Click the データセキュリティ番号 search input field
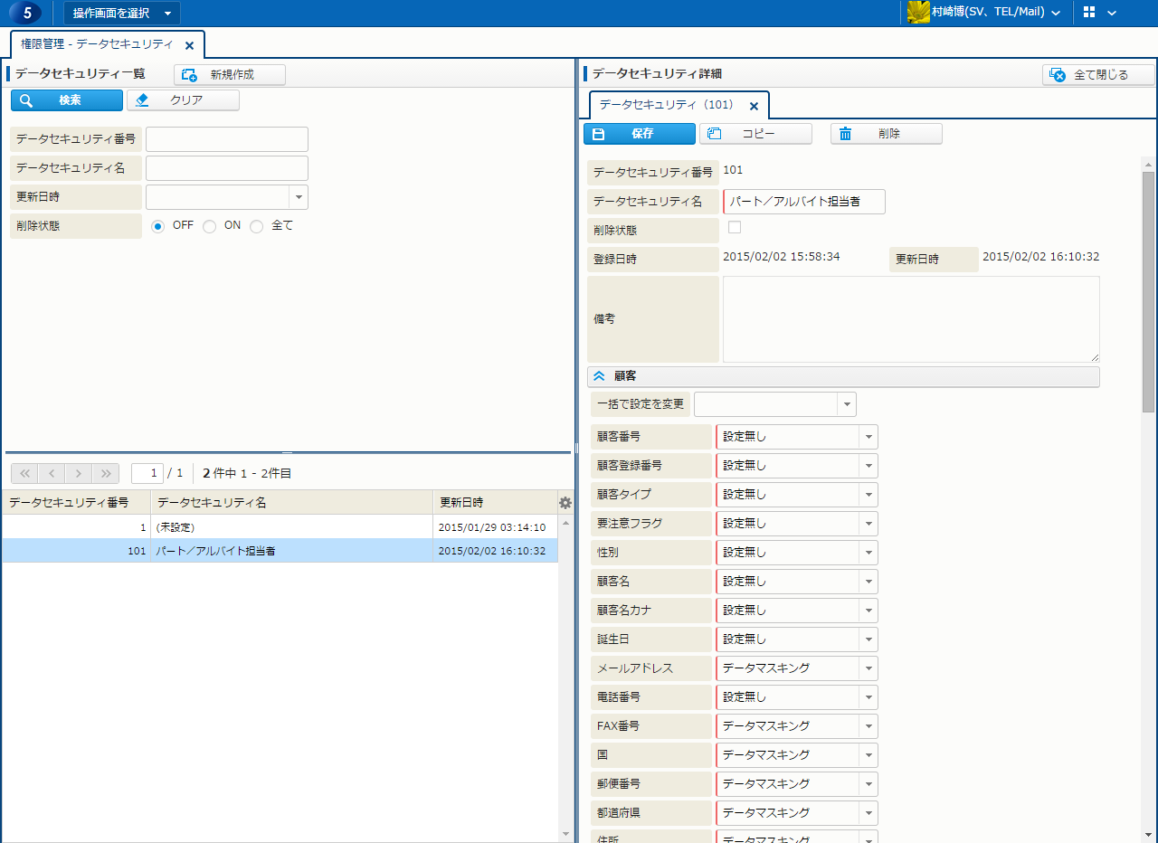Viewport: 1158px width, 843px height. 226,139
